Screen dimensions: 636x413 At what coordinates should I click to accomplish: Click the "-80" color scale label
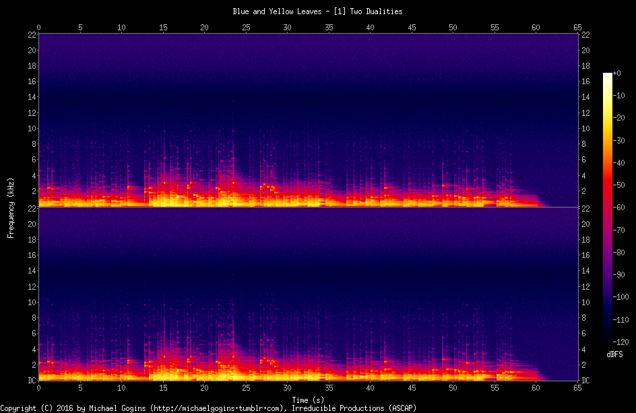pyautogui.click(x=619, y=253)
